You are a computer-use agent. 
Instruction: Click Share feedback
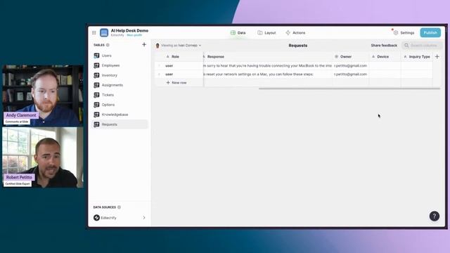[384, 45]
